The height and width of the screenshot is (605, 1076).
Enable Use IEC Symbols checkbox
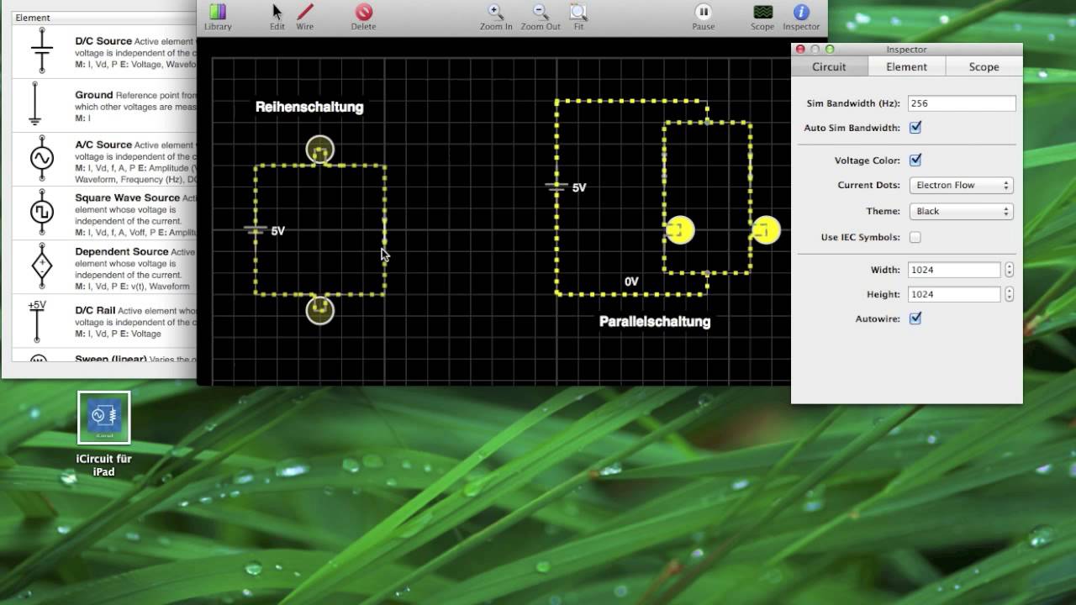(x=915, y=237)
